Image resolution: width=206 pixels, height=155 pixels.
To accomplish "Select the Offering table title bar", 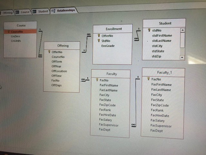I will [62, 46].
